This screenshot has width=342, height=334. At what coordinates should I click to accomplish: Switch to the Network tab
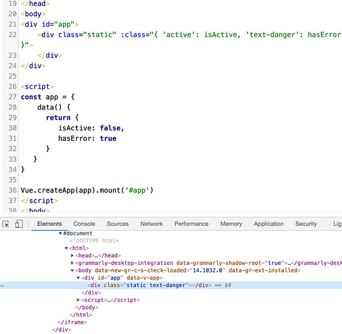click(151, 224)
